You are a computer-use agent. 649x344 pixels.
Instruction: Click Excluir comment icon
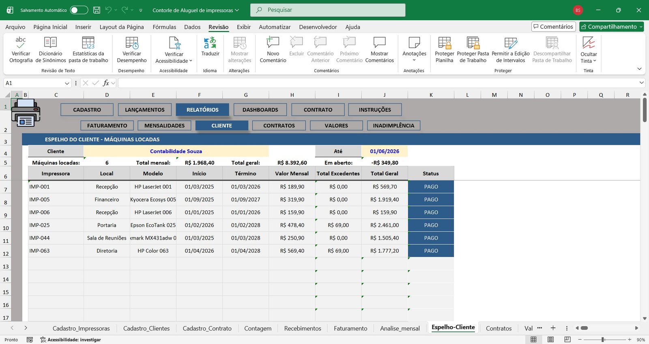tap(297, 43)
